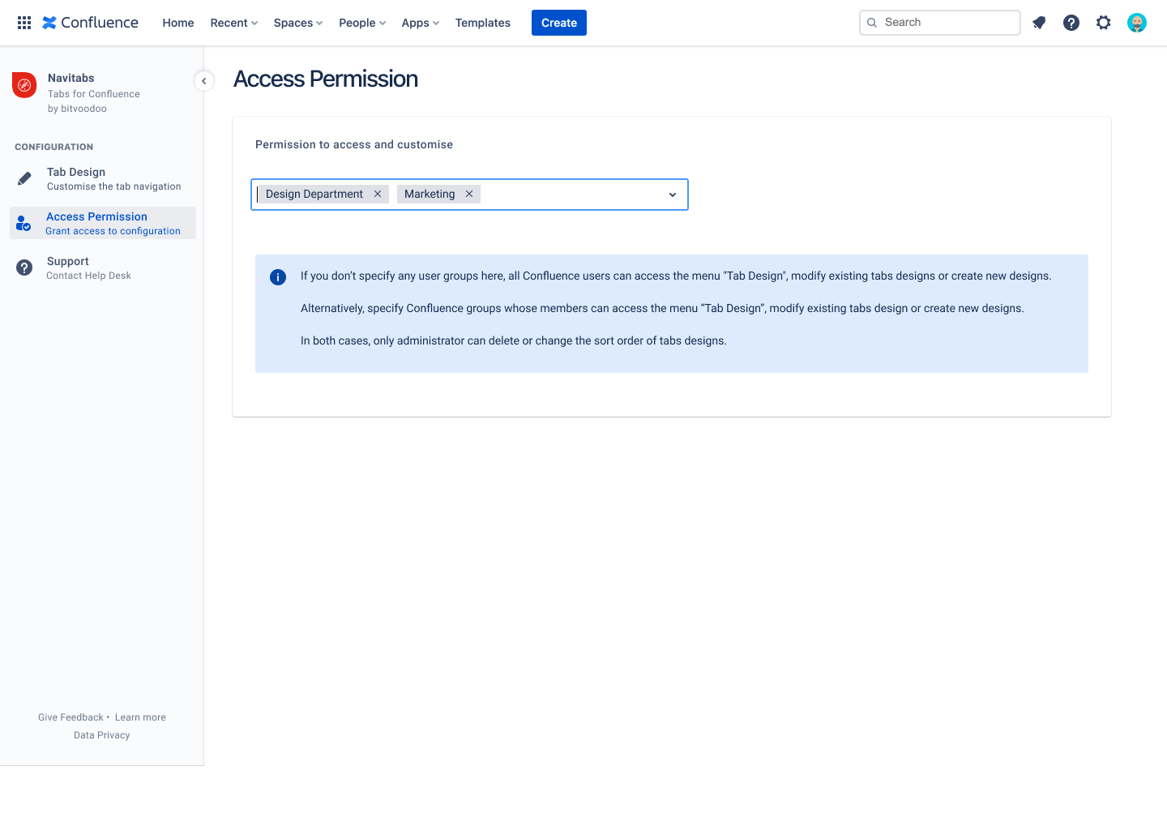Open the Tab Design configuration page

(x=103, y=178)
